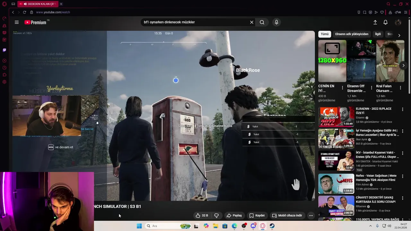Click the Opera pinboard pin icon
Image resolution: width=411 pixels, height=231 pixels.
(359, 12)
